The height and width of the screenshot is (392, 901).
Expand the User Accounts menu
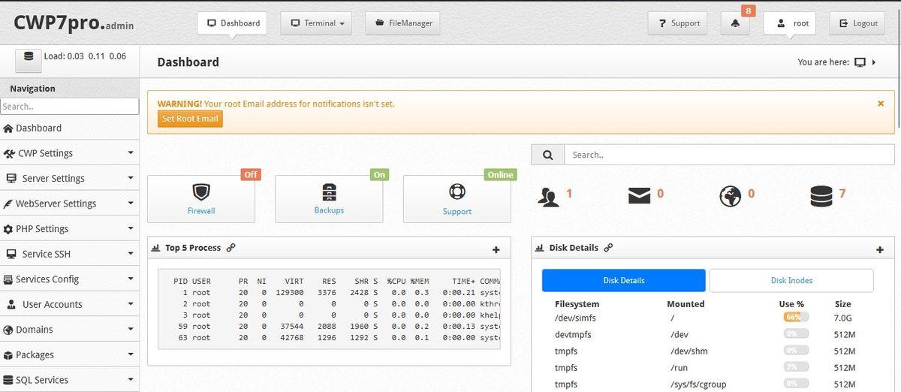tap(69, 304)
